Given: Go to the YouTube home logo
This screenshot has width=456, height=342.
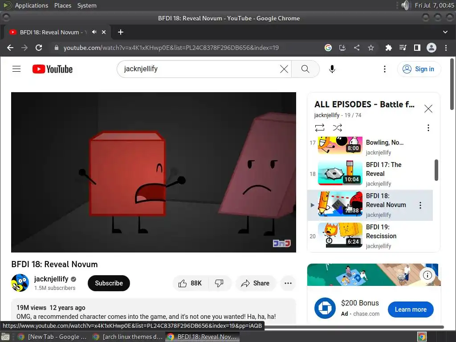Looking at the screenshot, I should coord(53,69).
